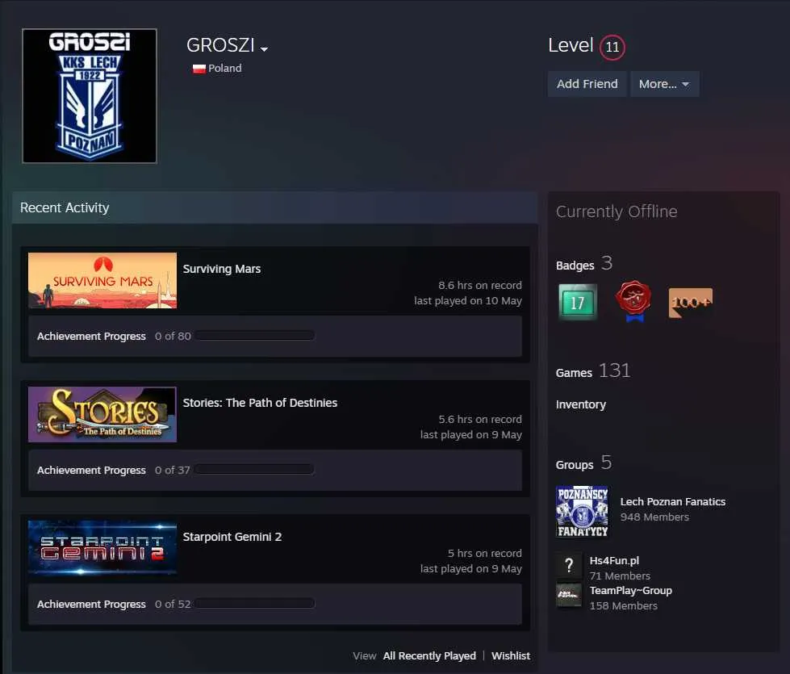The image size is (790, 674).
Task: Click the 0 of 80 achievements count
Action: coord(173,337)
